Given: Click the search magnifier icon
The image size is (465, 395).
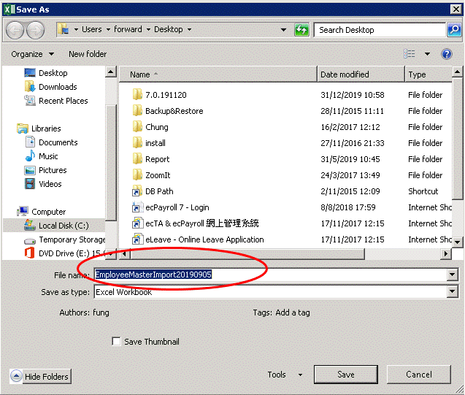Looking at the screenshot, I should (x=454, y=30).
